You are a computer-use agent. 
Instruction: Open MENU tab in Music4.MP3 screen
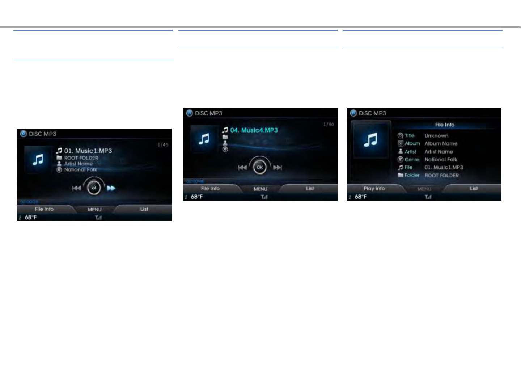(x=260, y=189)
